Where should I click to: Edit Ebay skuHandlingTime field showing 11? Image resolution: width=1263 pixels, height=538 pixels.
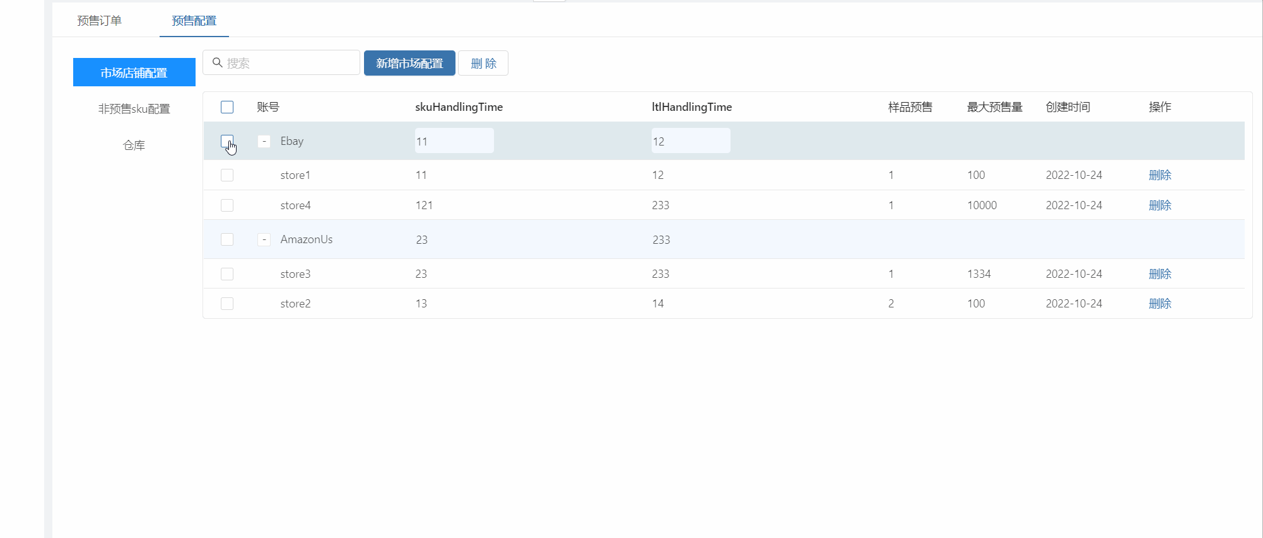point(454,141)
